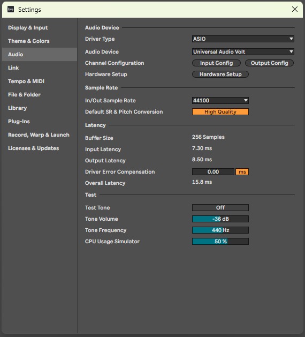Click the Live app icon in title bar
The height and width of the screenshot is (337, 305).
(11, 9)
